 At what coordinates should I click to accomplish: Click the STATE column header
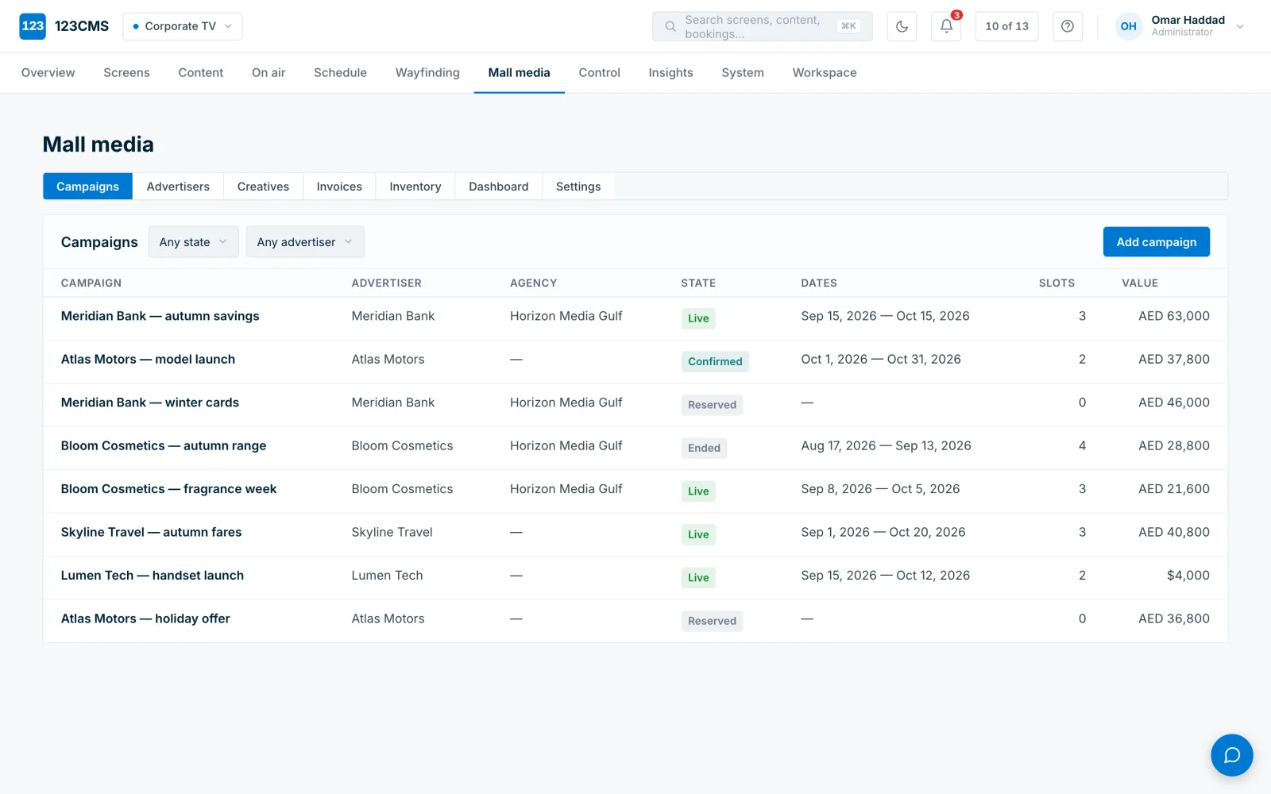pos(698,283)
